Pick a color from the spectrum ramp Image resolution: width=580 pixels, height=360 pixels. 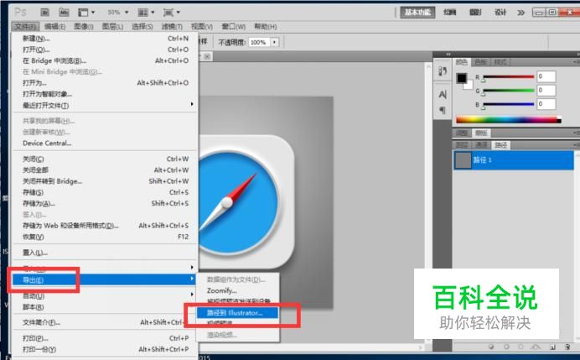coord(508,120)
